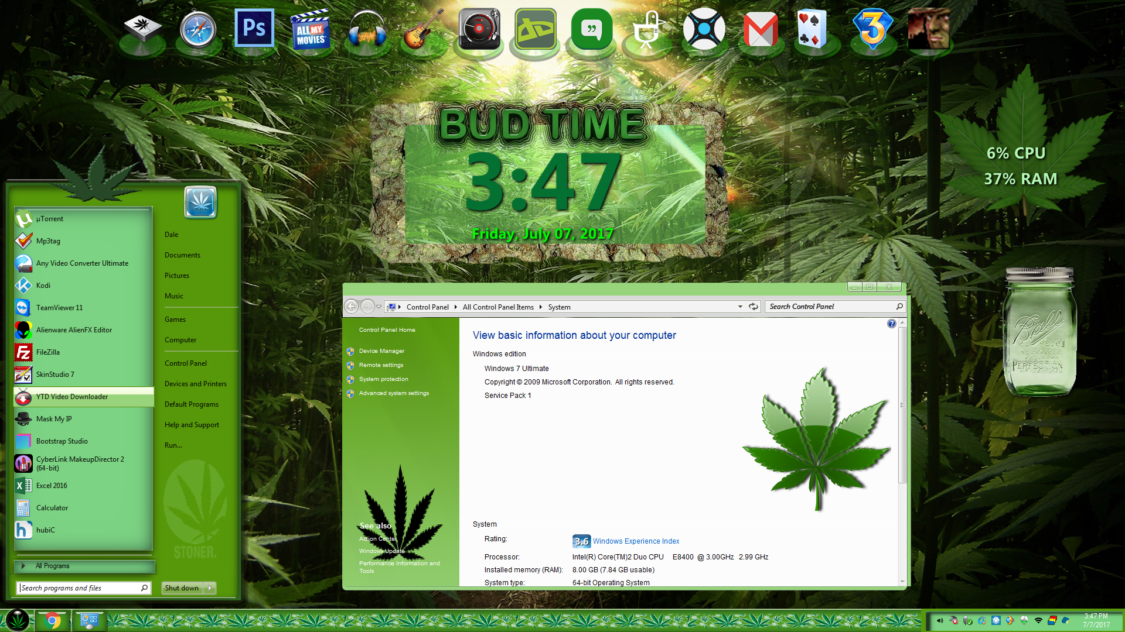Image resolution: width=1125 pixels, height=632 pixels.
Task: Open the Wi-Fi network tray icon
Action: click(1038, 621)
